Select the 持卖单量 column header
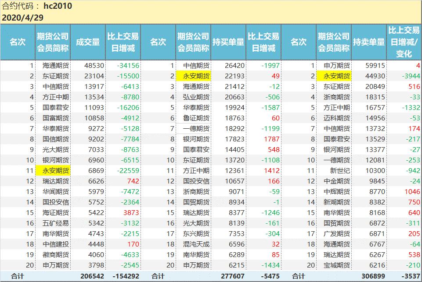The width and height of the screenshot is (422, 282). (369, 42)
